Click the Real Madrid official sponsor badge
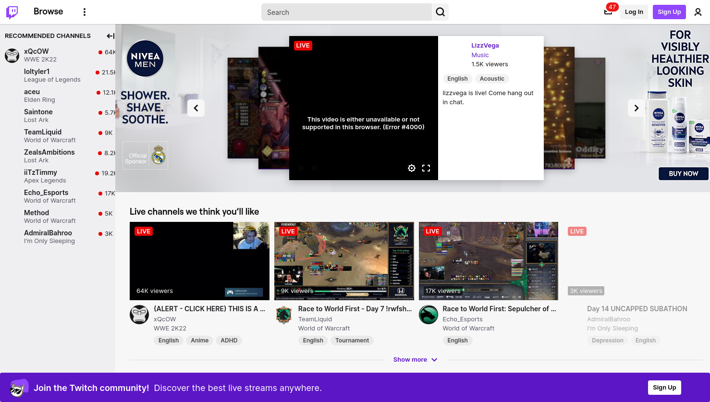710x402 pixels. pyautogui.click(x=145, y=155)
